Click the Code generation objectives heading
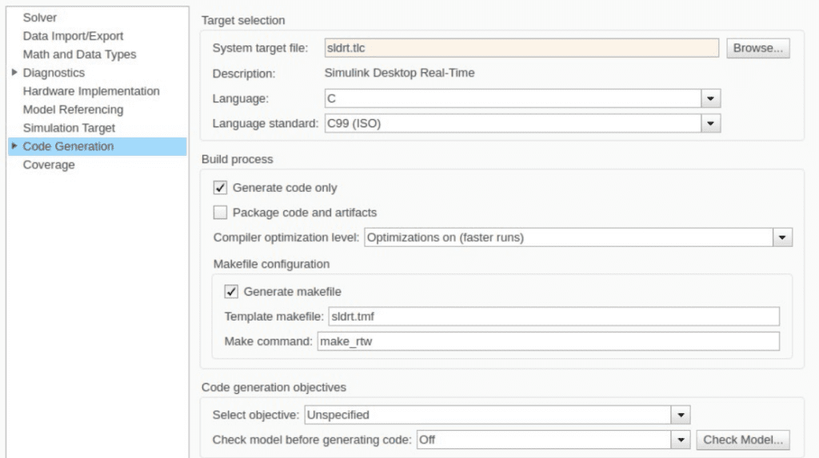The width and height of the screenshot is (819, 458). (x=274, y=388)
